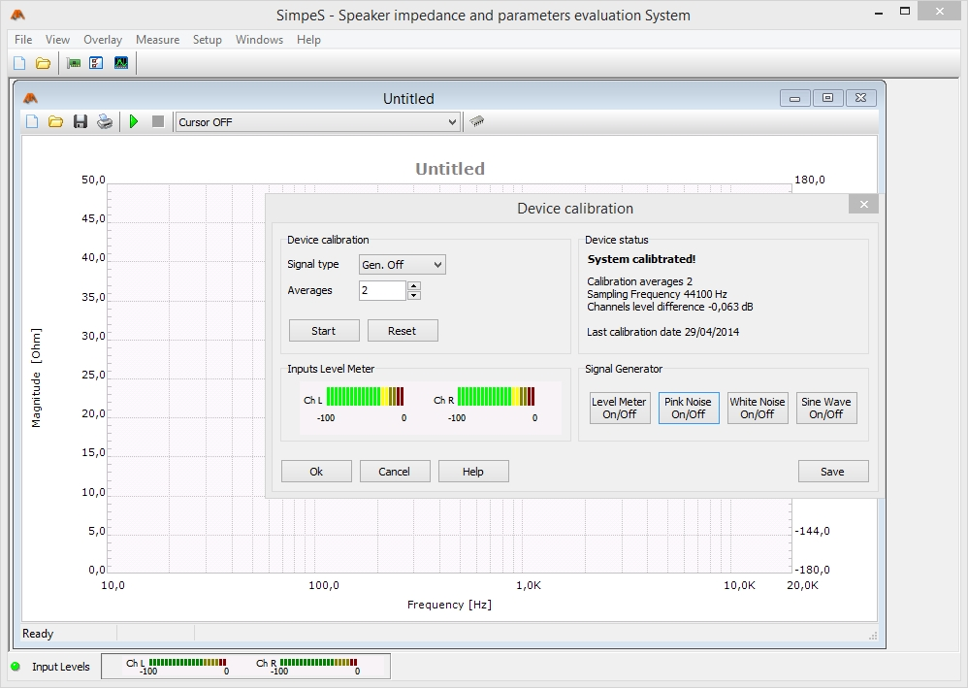Open the View menu

(x=57, y=40)
